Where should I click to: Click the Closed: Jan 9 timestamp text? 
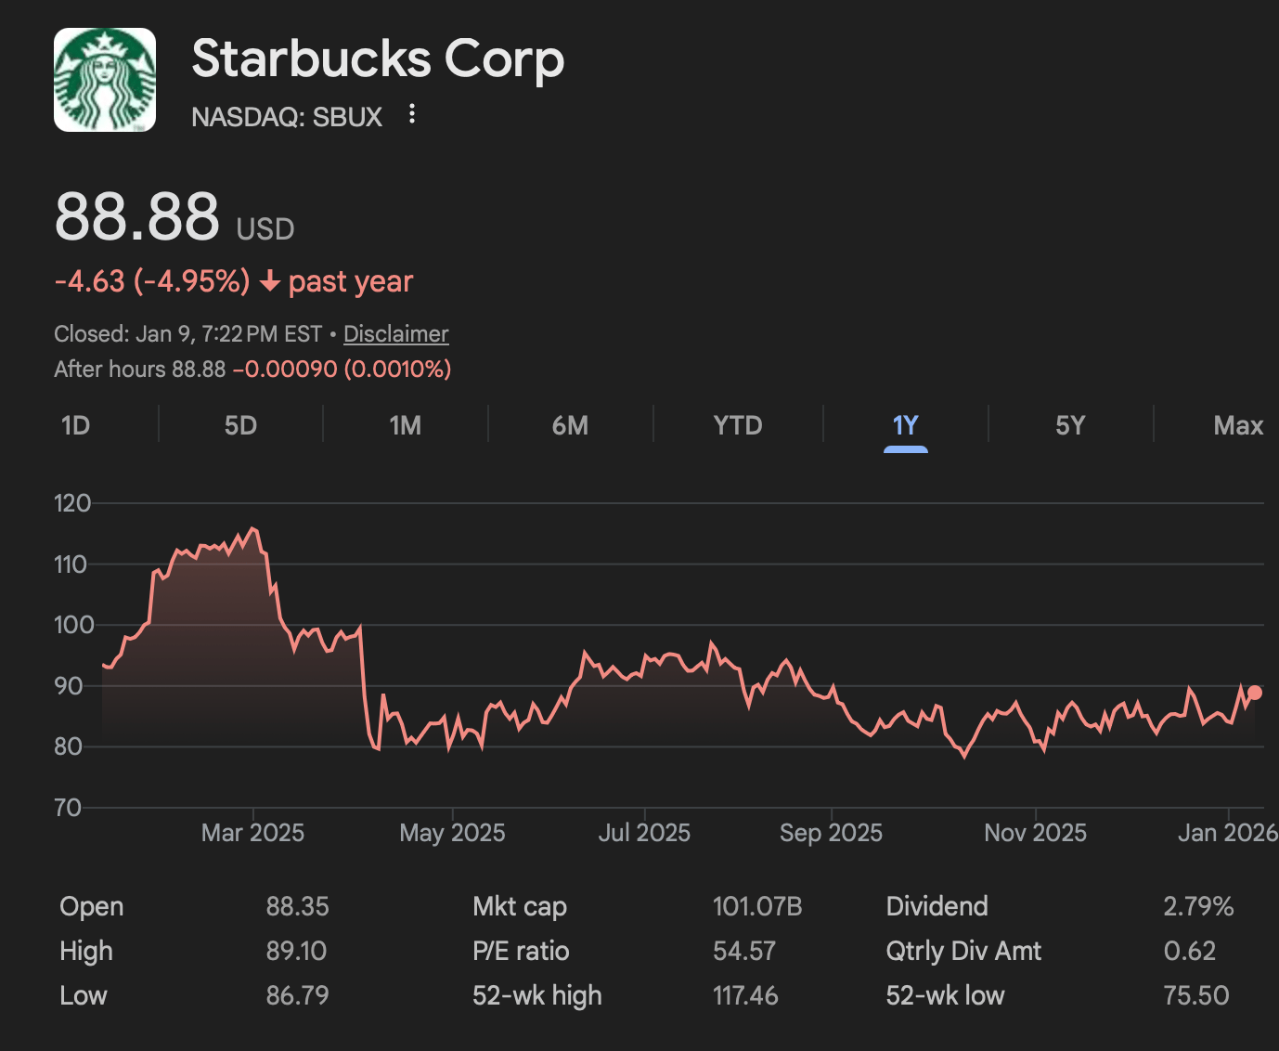click(x=187, y=333)
